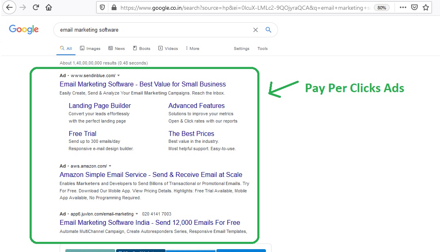Open the Videos results tab
The width and height of the screenshot is (440, 252).
pos(168,48)
